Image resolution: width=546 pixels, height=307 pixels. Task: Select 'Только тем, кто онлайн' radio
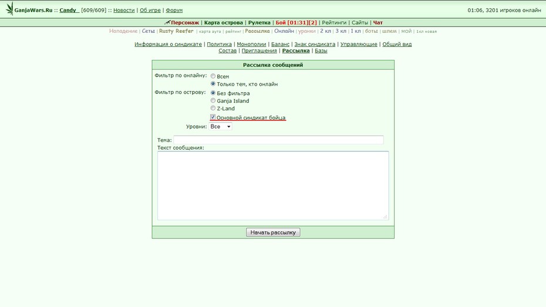tap(213, 83)
